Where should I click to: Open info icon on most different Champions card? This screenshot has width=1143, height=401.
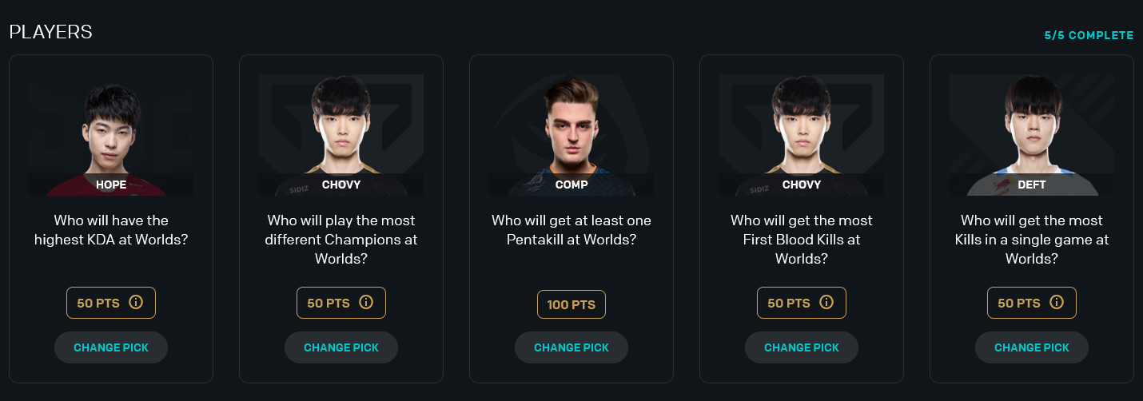pyautogui.click(x=366, y=303)
